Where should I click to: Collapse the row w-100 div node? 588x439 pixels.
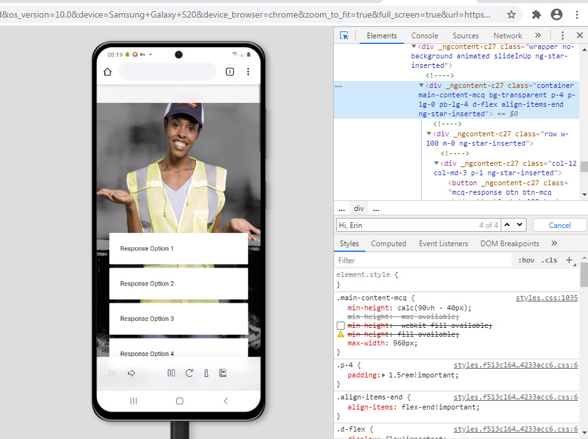point(429,134)
